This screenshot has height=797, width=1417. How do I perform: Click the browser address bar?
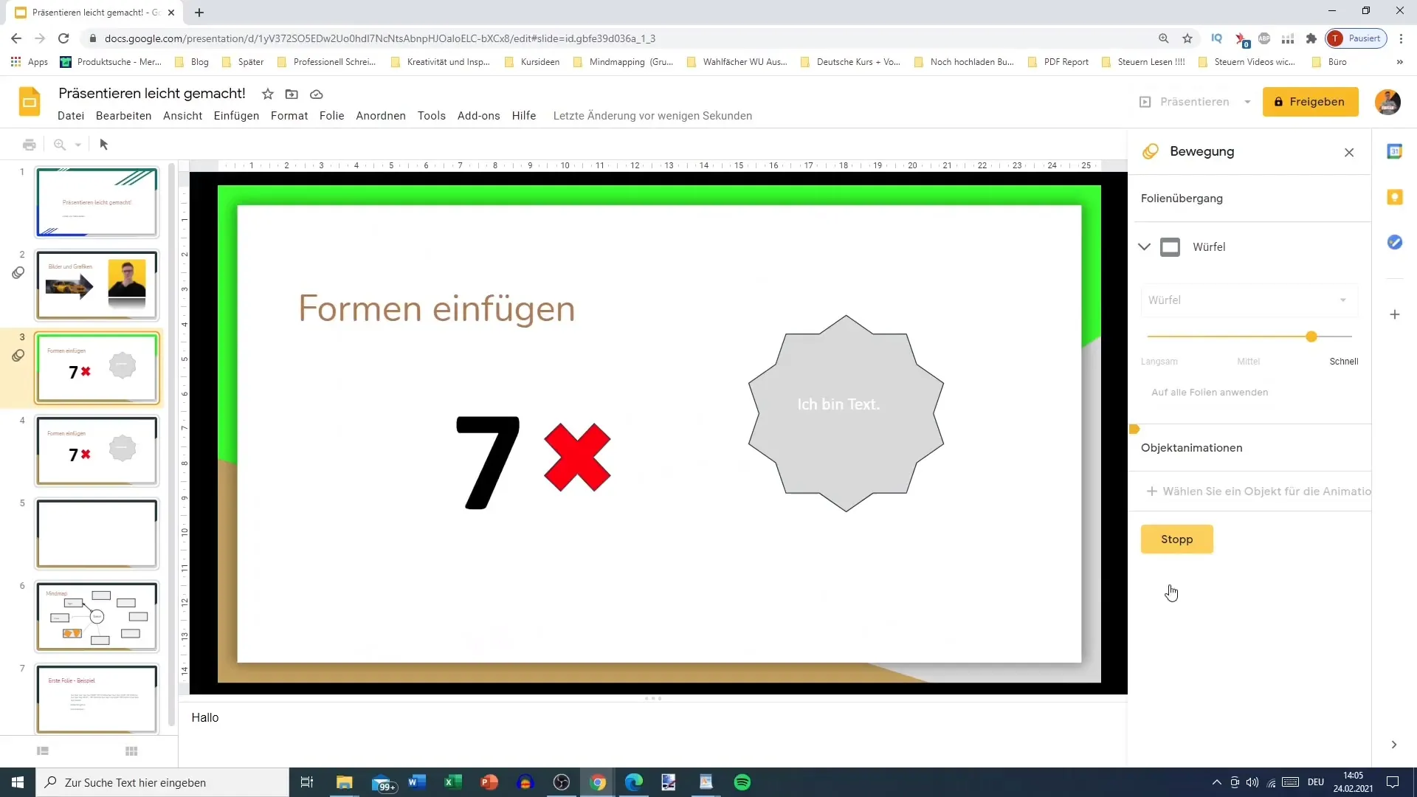pos(620,38)
